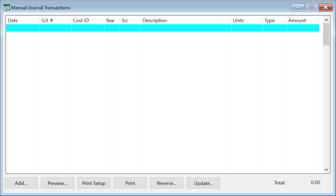Viewport: 336px width, 196px height.
Task: Select the Year column header
Action: (x=112, y=20)
